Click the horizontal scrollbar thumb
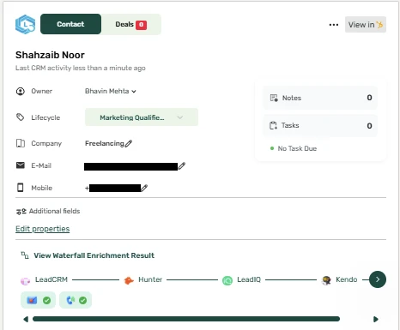Screen dimensions: 400x330 click(186, 319)
